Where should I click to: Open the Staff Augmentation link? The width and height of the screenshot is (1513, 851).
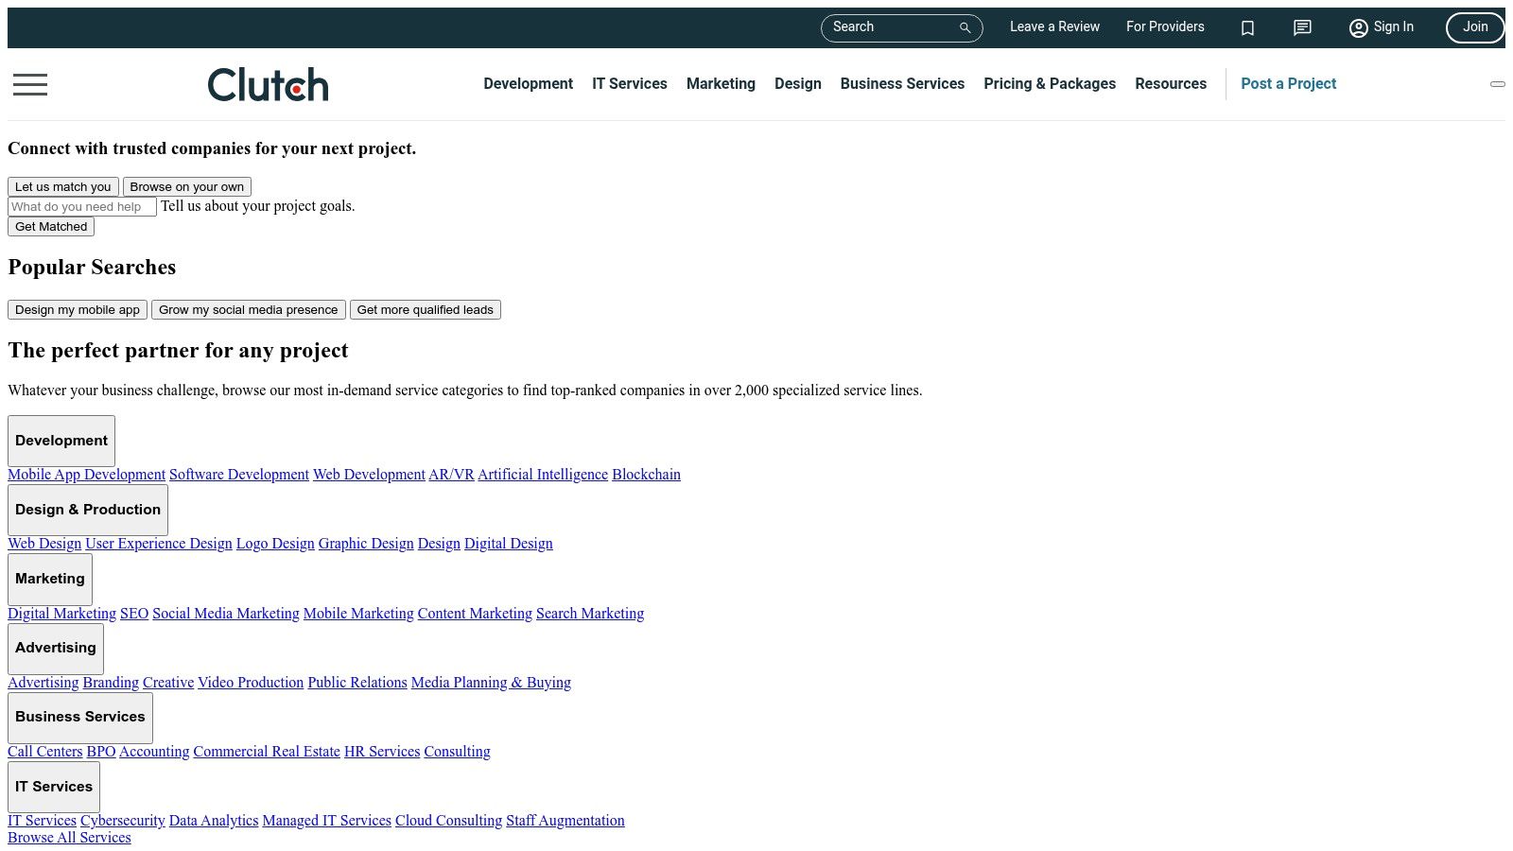(565, 821)
